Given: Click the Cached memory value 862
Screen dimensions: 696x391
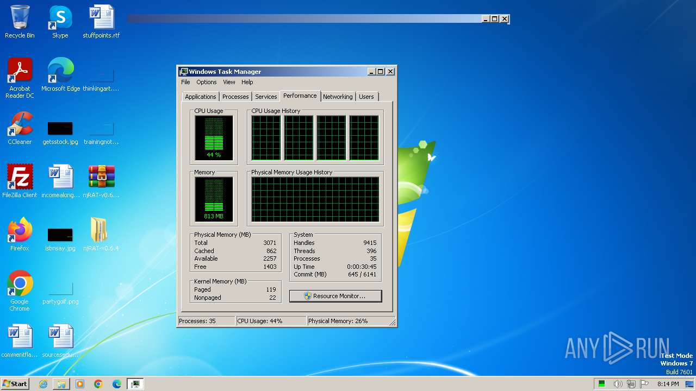Looking at the screenshot, I should (271, 251).
